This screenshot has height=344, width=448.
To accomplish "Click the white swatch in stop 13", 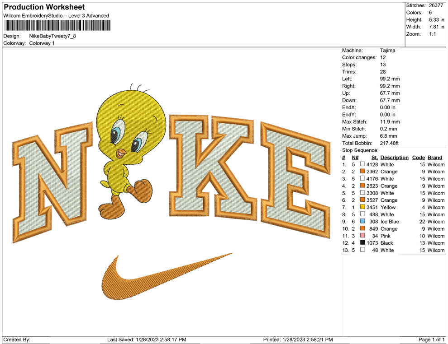I will click(x=362, y=250).
